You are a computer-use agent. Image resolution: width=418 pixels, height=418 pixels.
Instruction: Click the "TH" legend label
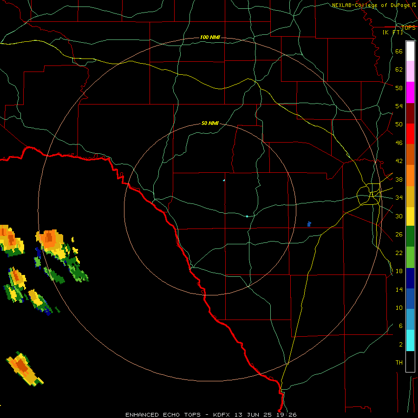(399, 363)
